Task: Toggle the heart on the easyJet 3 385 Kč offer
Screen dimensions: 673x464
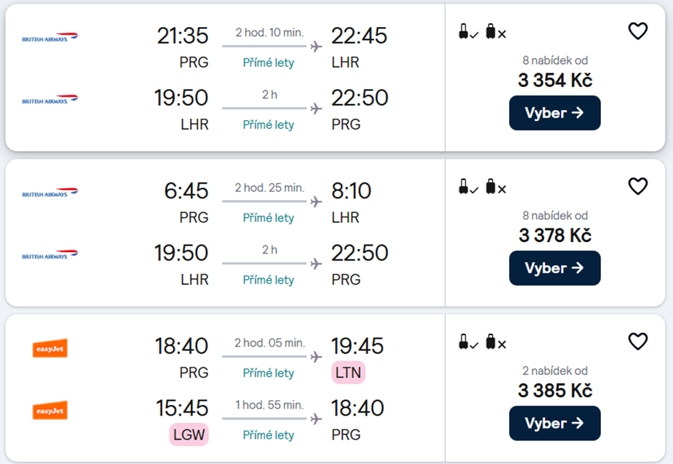Action: (637, 342)
